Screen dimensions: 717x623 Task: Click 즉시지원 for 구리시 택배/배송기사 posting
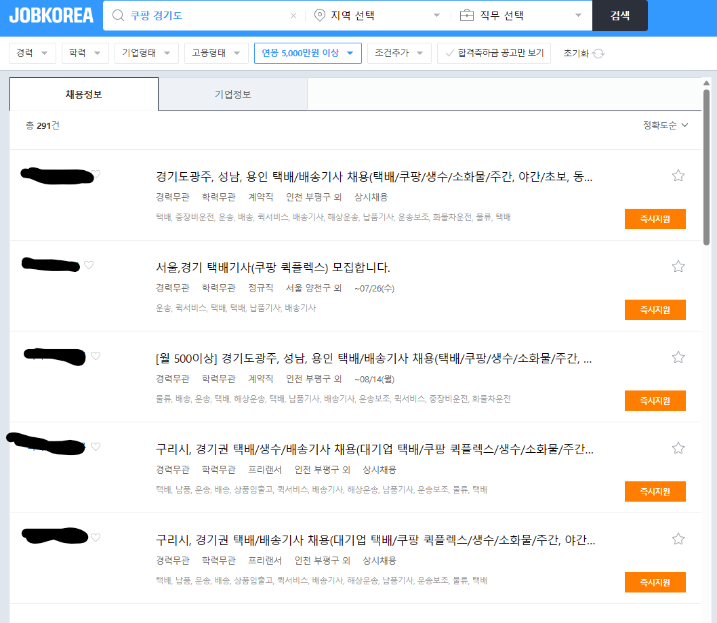tap(655, 582)
